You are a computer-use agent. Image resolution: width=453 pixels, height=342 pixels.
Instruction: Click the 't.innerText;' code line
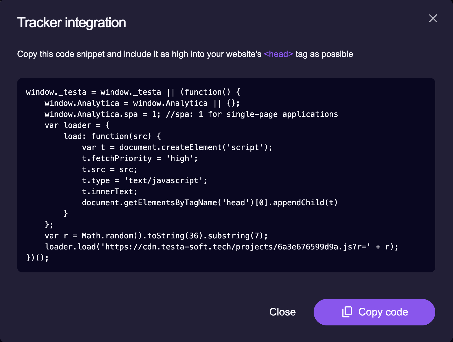coord(110,191)
